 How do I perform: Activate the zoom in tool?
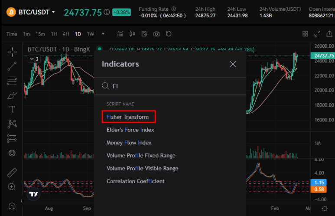click(x=12, y=187)
